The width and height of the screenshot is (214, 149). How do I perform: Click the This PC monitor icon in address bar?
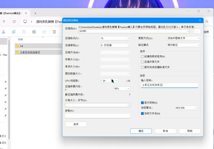[25, 22]
